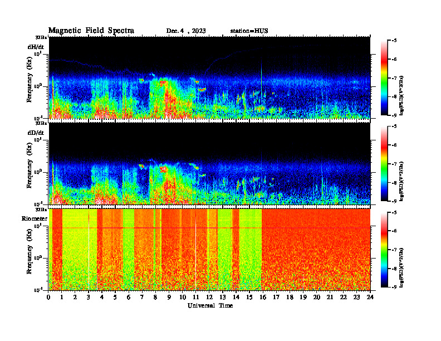Click the '-7' tick on dD/dt color bar
This screenshot has height=341, width=441.
point(394,164)
